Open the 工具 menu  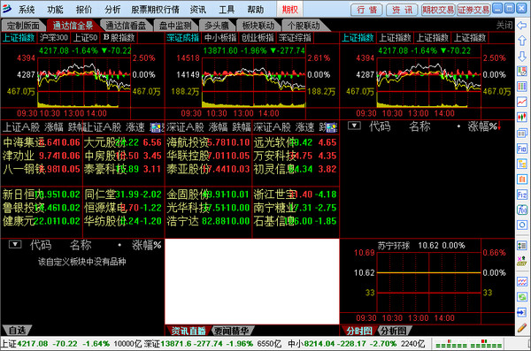pos(227,10)
